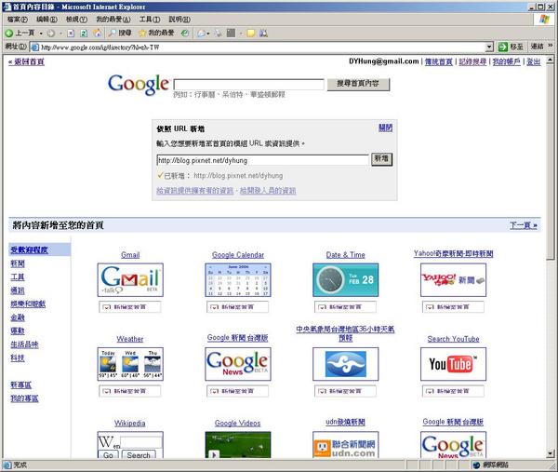Click the 搜尋首頁內容 search button
Image resolution: width=558 pixels, height=472 pixels.
coord(358,85)
